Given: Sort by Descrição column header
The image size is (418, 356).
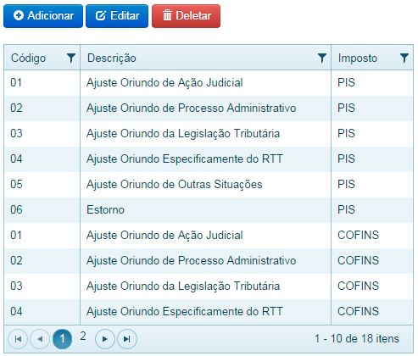Looking at the screenshot, I should pos(112,58).
